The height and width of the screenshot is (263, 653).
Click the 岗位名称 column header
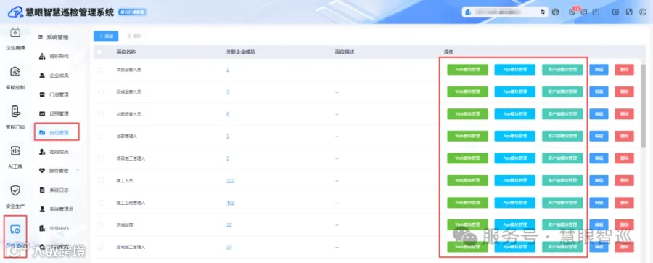(x=126, y=52)
